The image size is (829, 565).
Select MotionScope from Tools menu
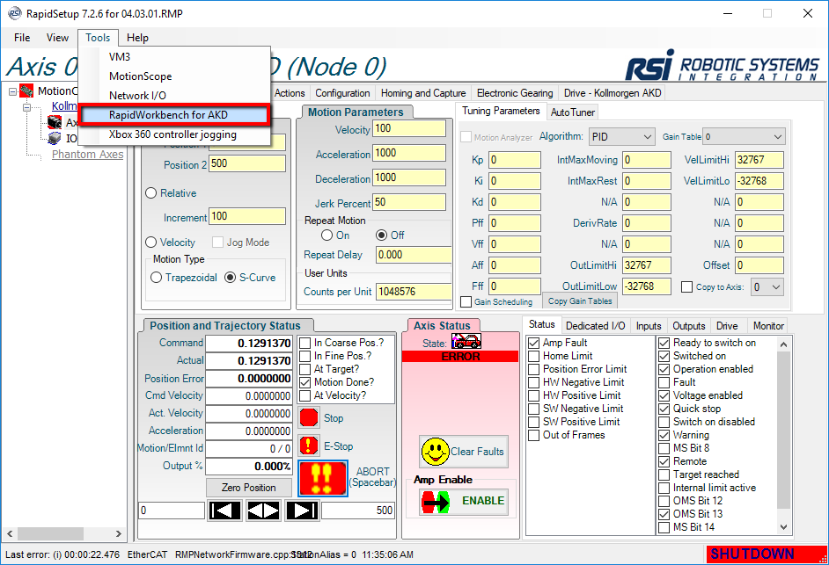pos(174,76)
